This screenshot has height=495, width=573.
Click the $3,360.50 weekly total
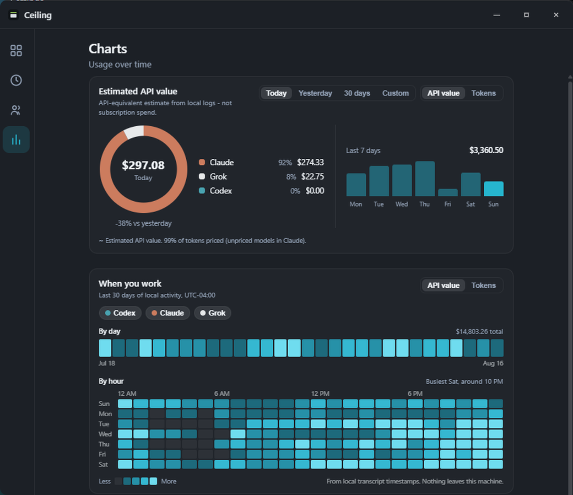[486, 150]
